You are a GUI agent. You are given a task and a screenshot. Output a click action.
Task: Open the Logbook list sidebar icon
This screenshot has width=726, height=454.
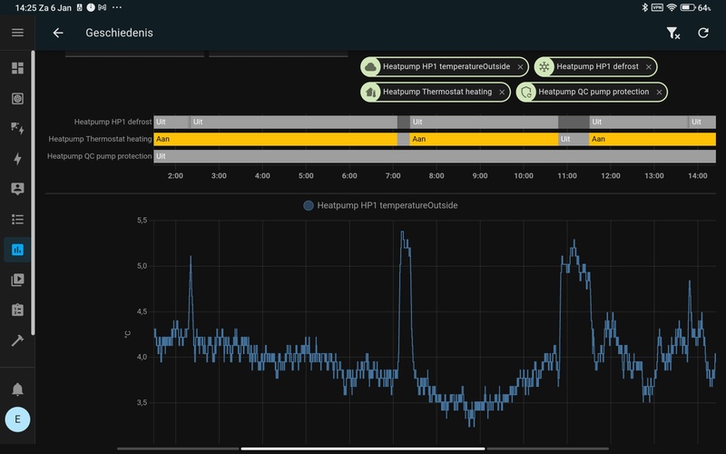point(17,219)
